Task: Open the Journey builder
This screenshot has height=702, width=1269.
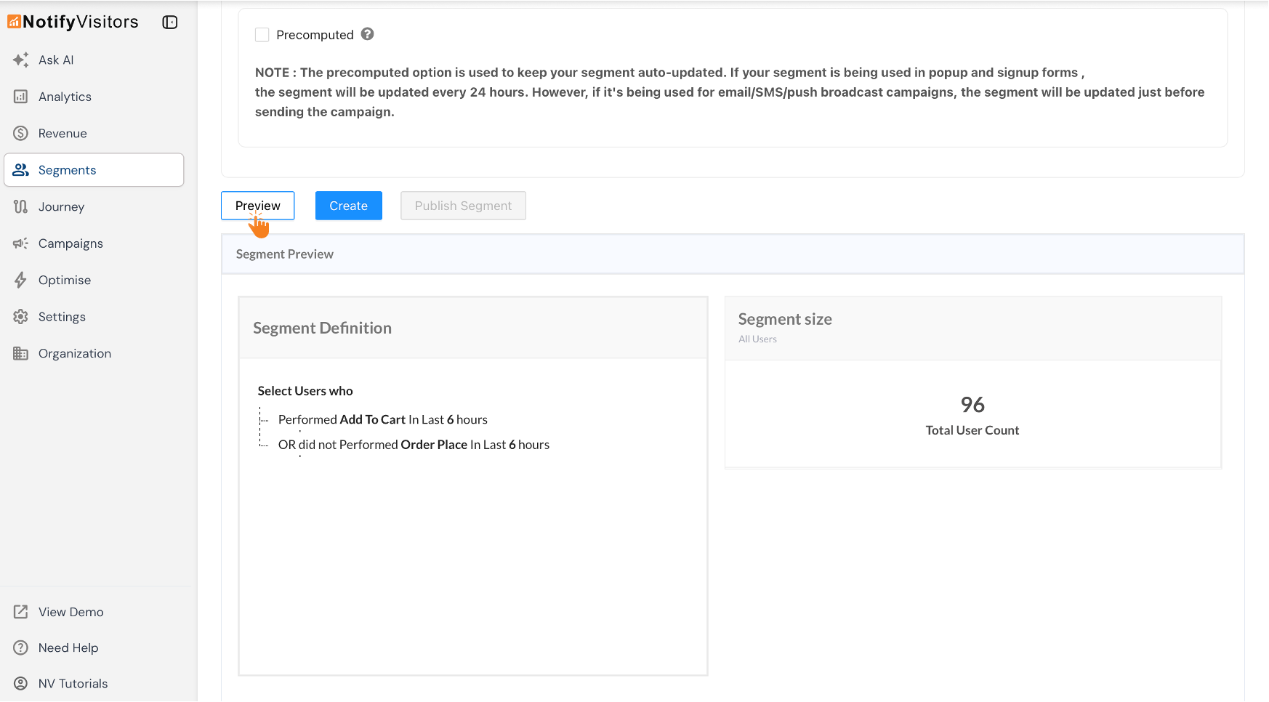Action: (61, 206)
